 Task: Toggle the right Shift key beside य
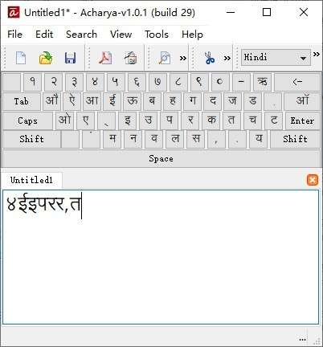295,139
